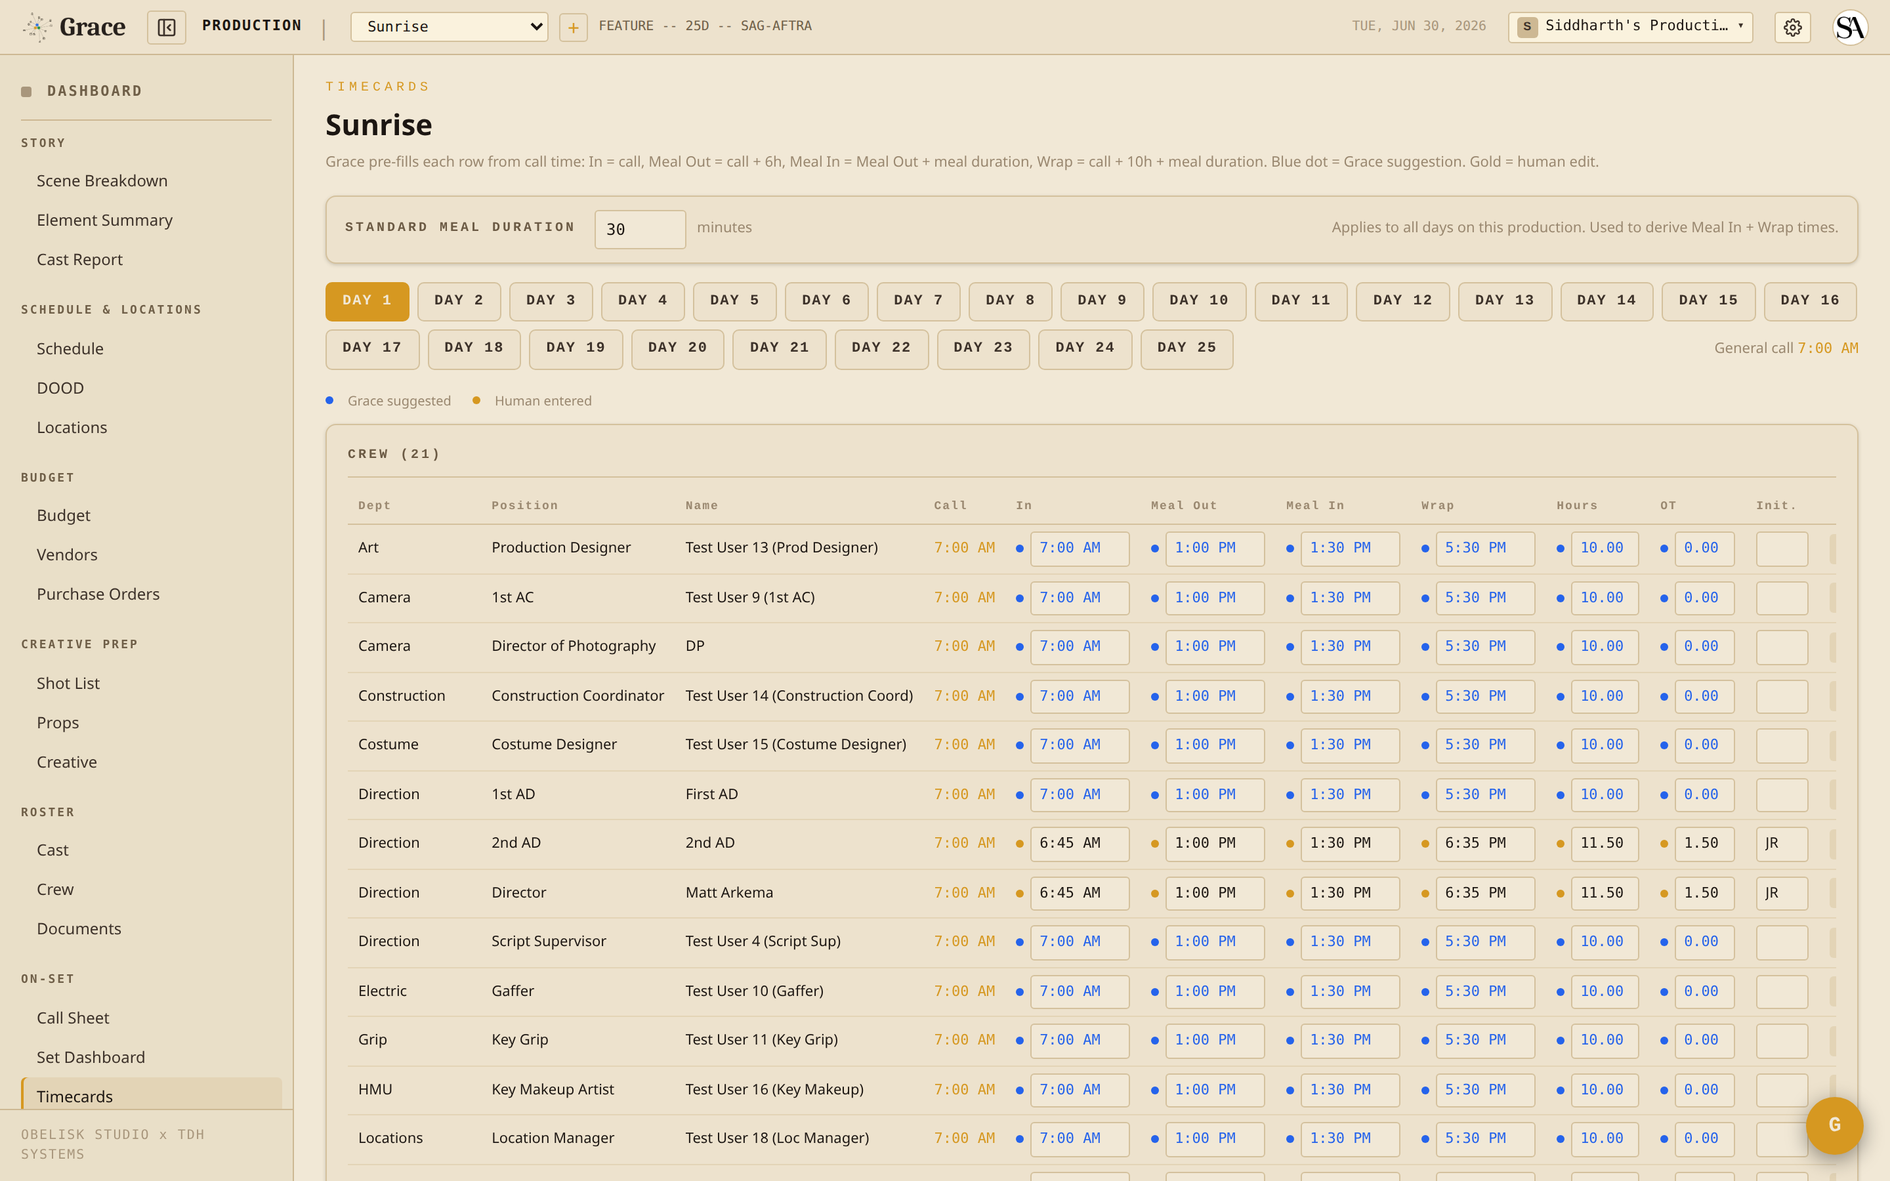This screenshot has width=1890, height=1181.
Task: Open Locations in the sidebar
Action: coord(72,427)
